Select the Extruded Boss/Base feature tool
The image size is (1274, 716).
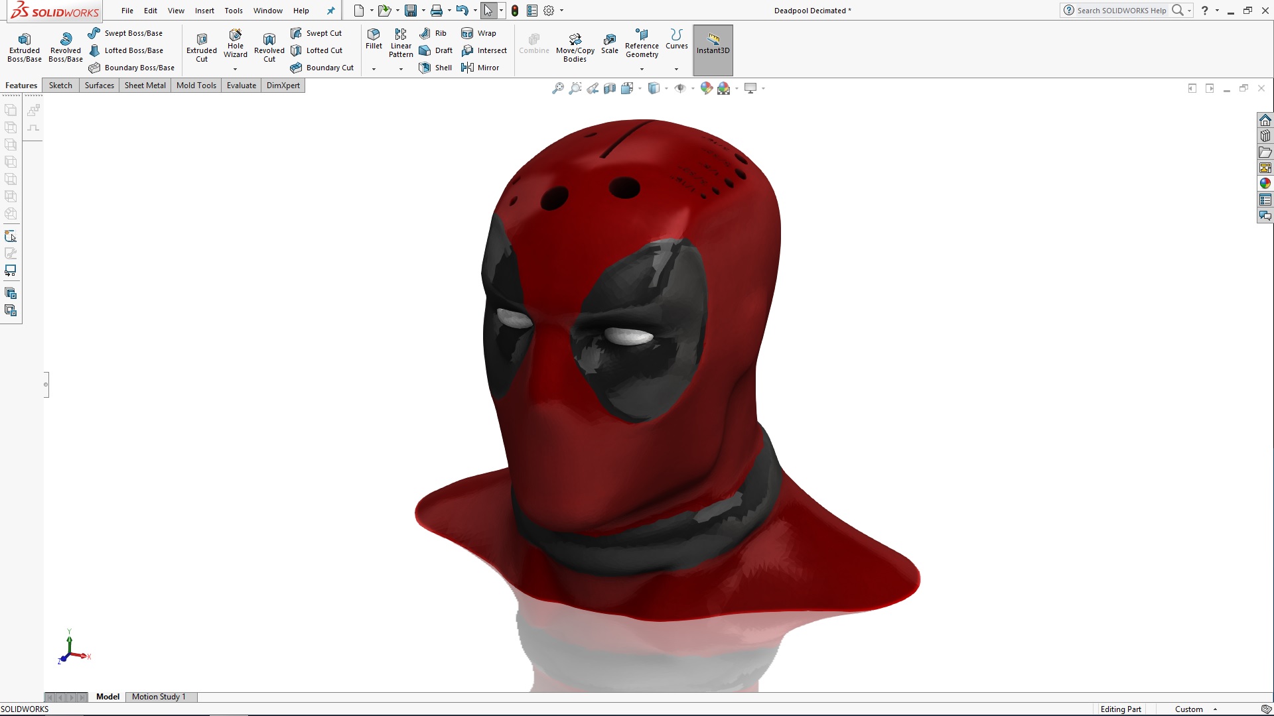click(x=24, y=46)
